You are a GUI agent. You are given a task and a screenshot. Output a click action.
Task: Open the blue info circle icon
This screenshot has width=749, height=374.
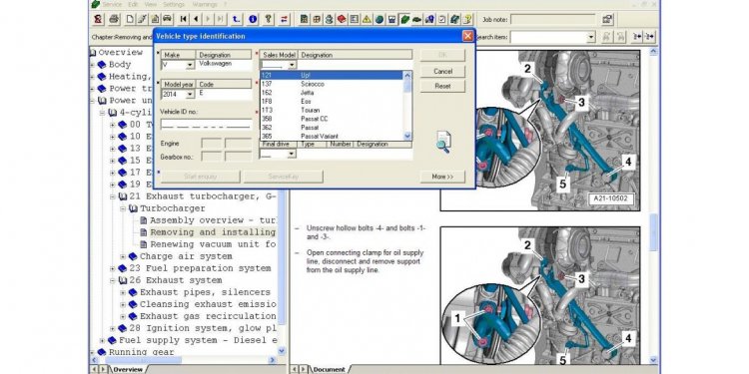tap(253, 19)
